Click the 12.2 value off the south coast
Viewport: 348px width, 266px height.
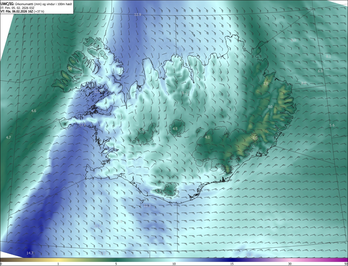147,206
